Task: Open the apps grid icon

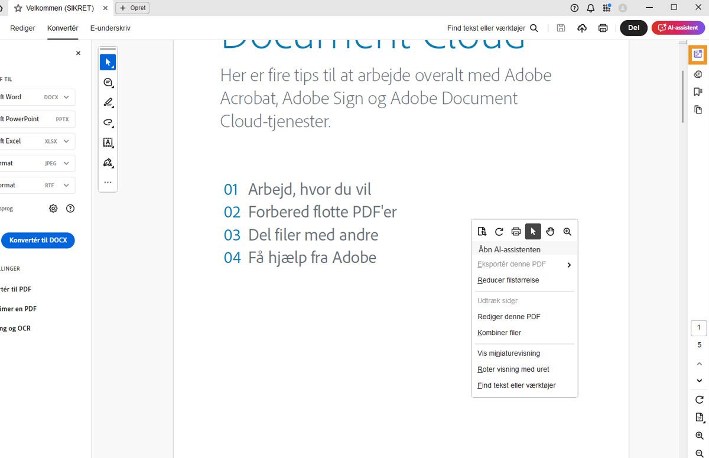Action: click(x=607, y=8)
